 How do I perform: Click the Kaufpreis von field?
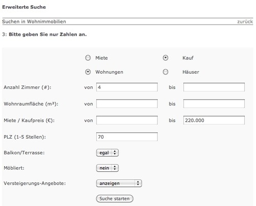(x=127, y=120)
